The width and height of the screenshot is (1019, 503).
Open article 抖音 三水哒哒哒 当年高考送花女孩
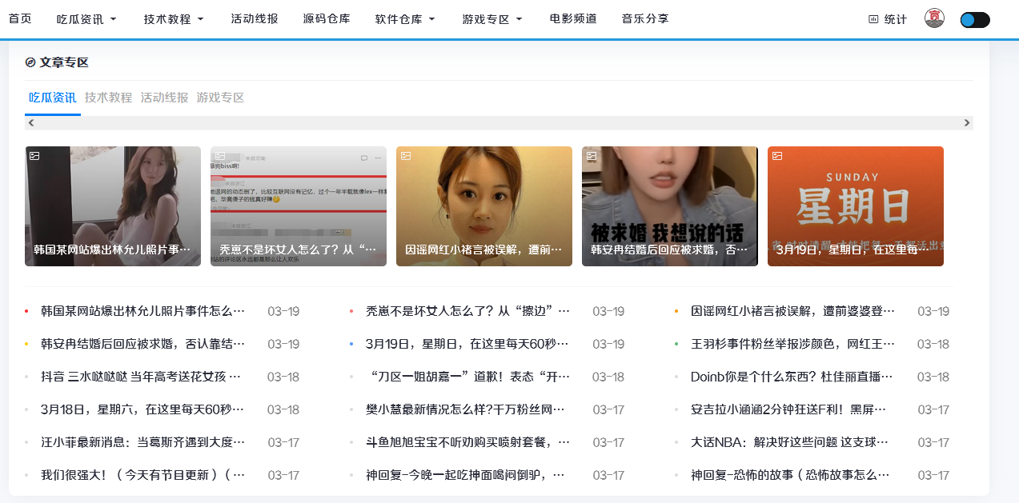141,377
